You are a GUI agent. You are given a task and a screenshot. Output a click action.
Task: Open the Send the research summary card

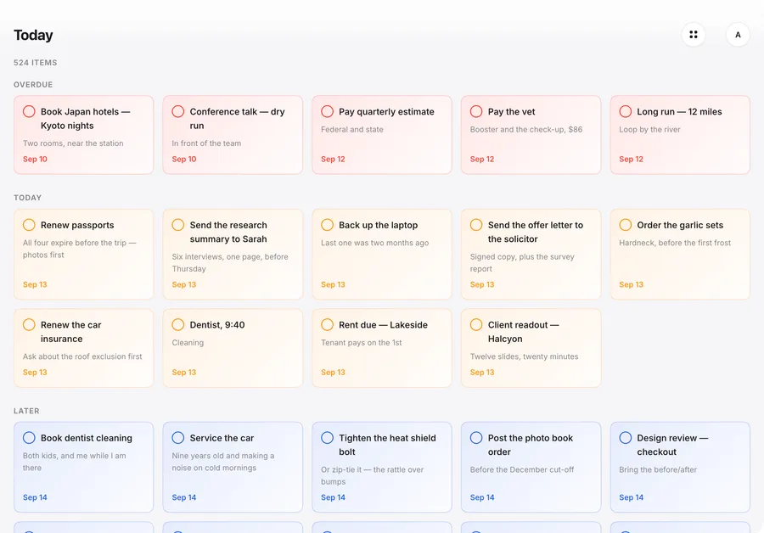[233, 255]
